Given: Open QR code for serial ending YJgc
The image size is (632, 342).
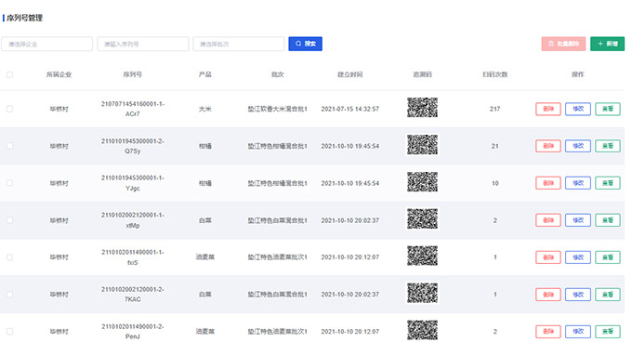Looking at the screenshot, I should point(422,181).
